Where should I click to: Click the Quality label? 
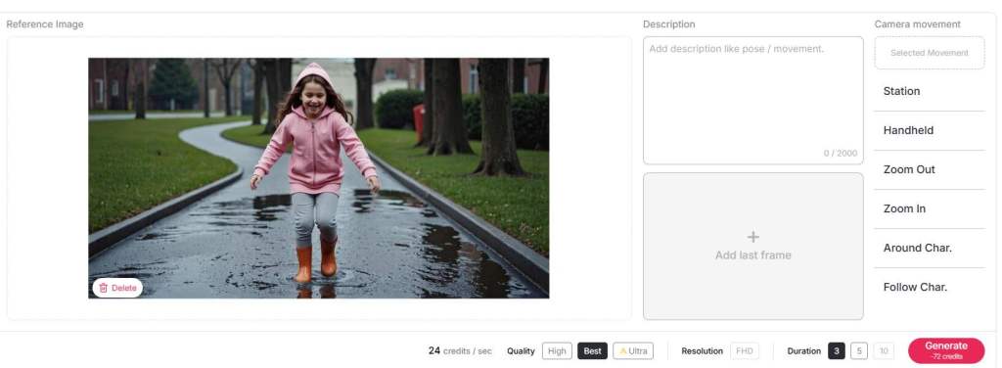pyautogui.click(x=521, y=350)
